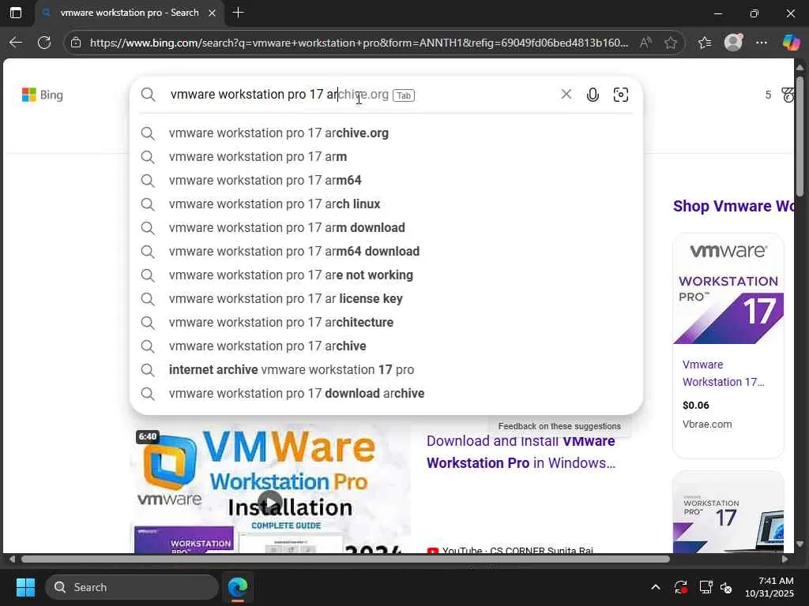Choose the suggestion ending in just 'arm'
The height and width of the screenshot is (606, 809).
(x=386, y=157)
